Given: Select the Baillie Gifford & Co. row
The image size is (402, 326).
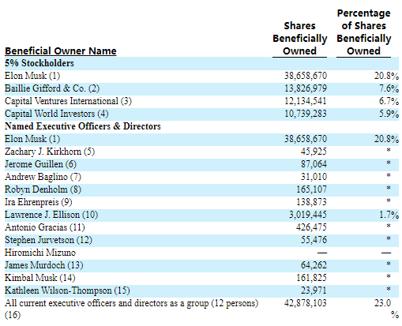Looking at the screenshot, I should click(201, 88).
